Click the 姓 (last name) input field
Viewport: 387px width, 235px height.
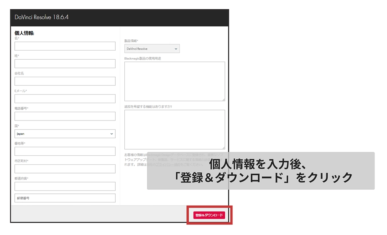tap(65, 64)
